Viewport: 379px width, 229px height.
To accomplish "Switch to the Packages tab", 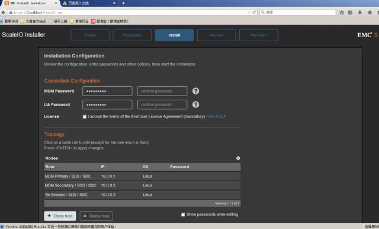I will [132, 35].
